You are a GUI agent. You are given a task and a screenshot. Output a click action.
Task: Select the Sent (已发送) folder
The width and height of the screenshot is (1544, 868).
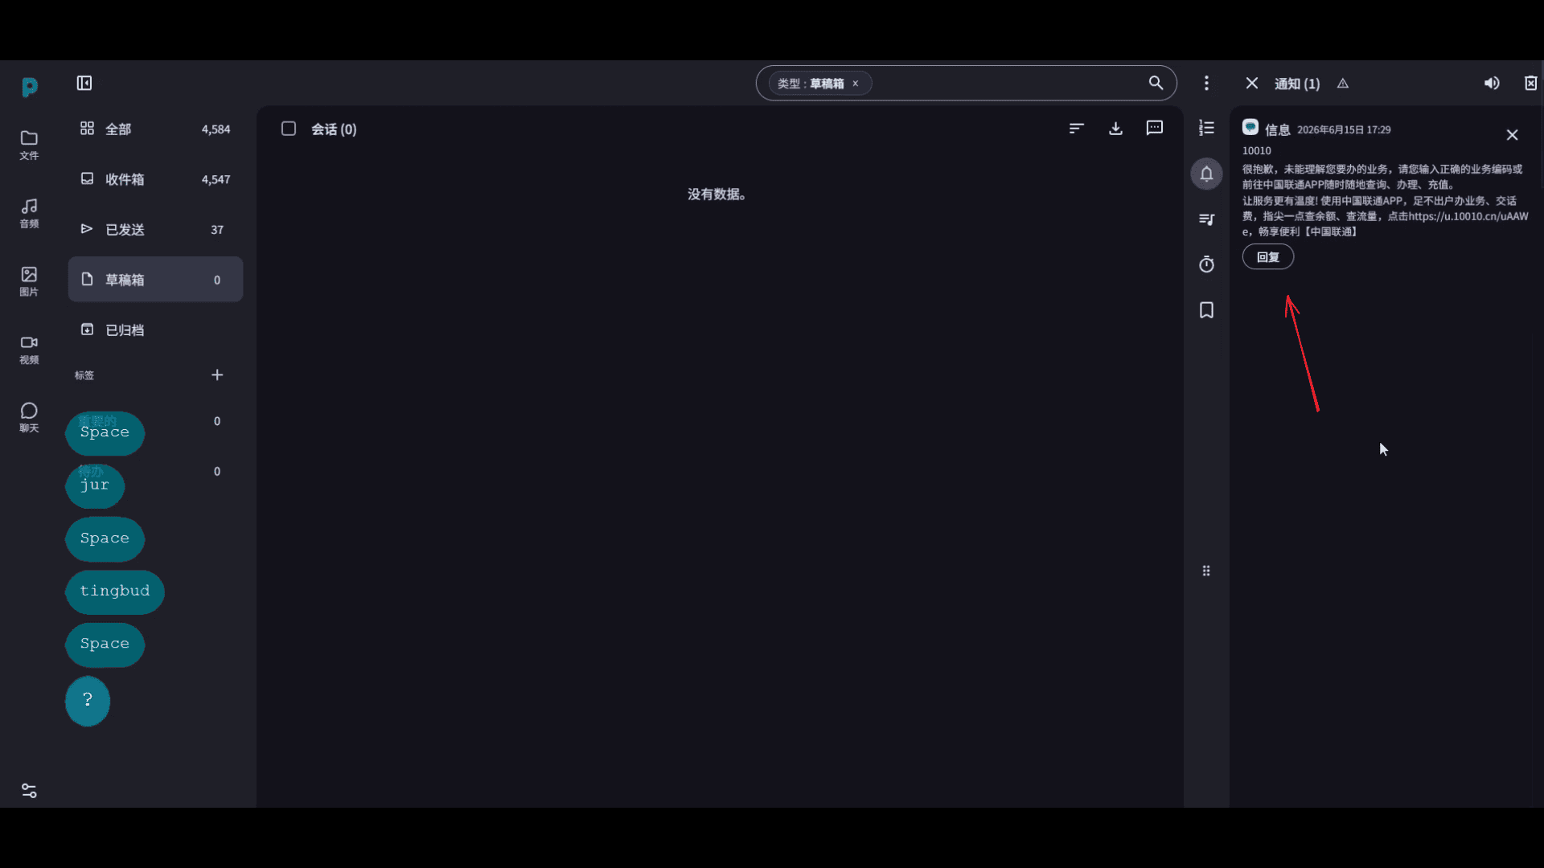[x=155, y=229]
